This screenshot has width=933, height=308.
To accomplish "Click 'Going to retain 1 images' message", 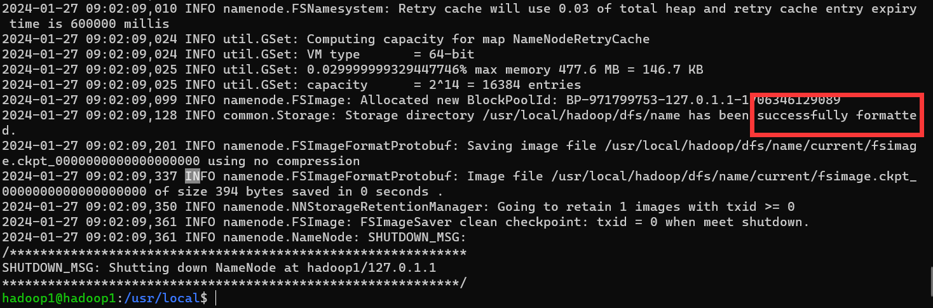I will tap(589, 206).
